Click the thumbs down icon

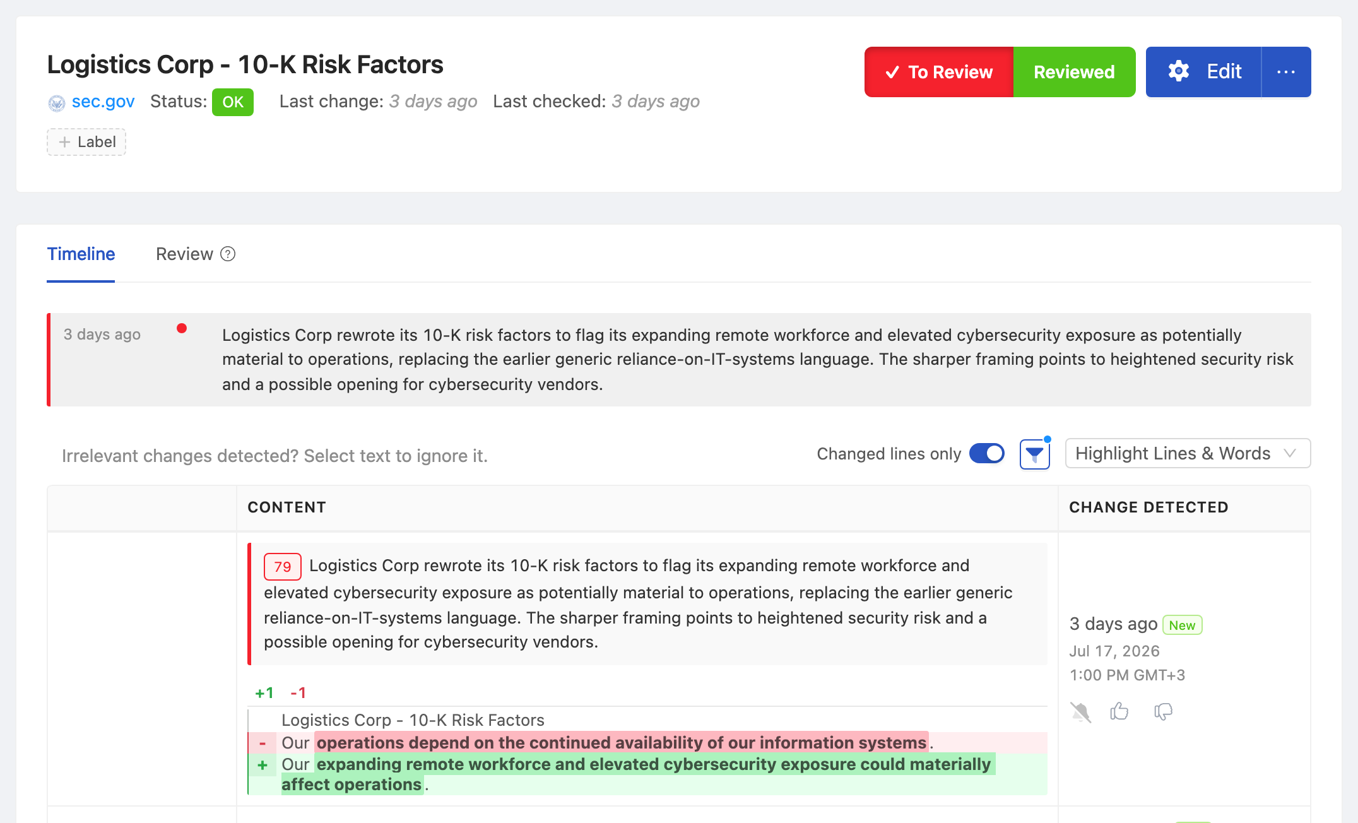pyautogui.click(x=1163, y=712)
